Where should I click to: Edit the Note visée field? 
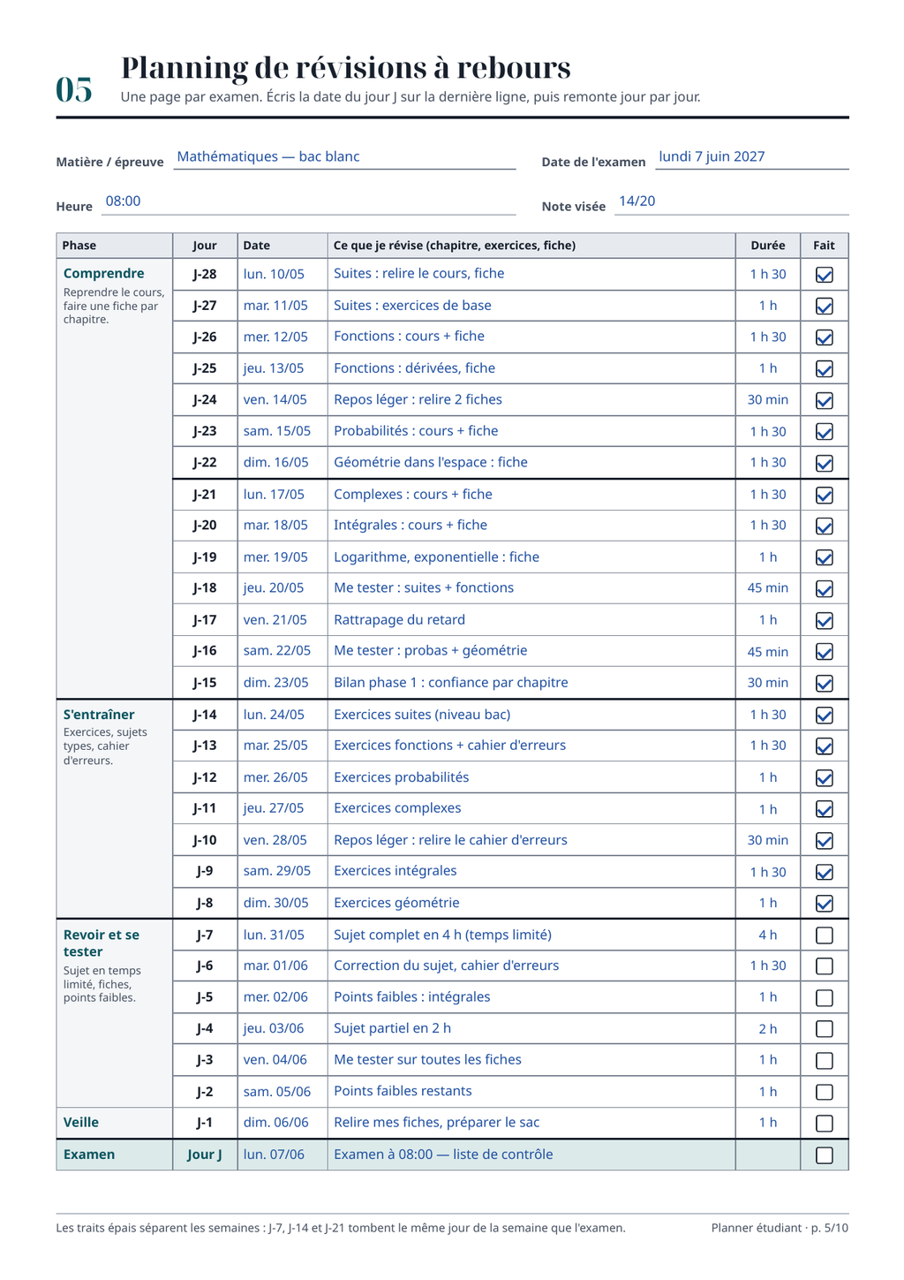pos(732,202)
